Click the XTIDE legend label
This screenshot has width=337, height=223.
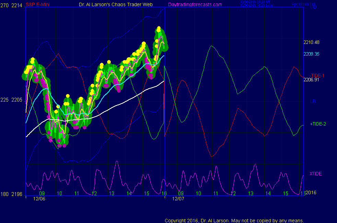point(316,174)
